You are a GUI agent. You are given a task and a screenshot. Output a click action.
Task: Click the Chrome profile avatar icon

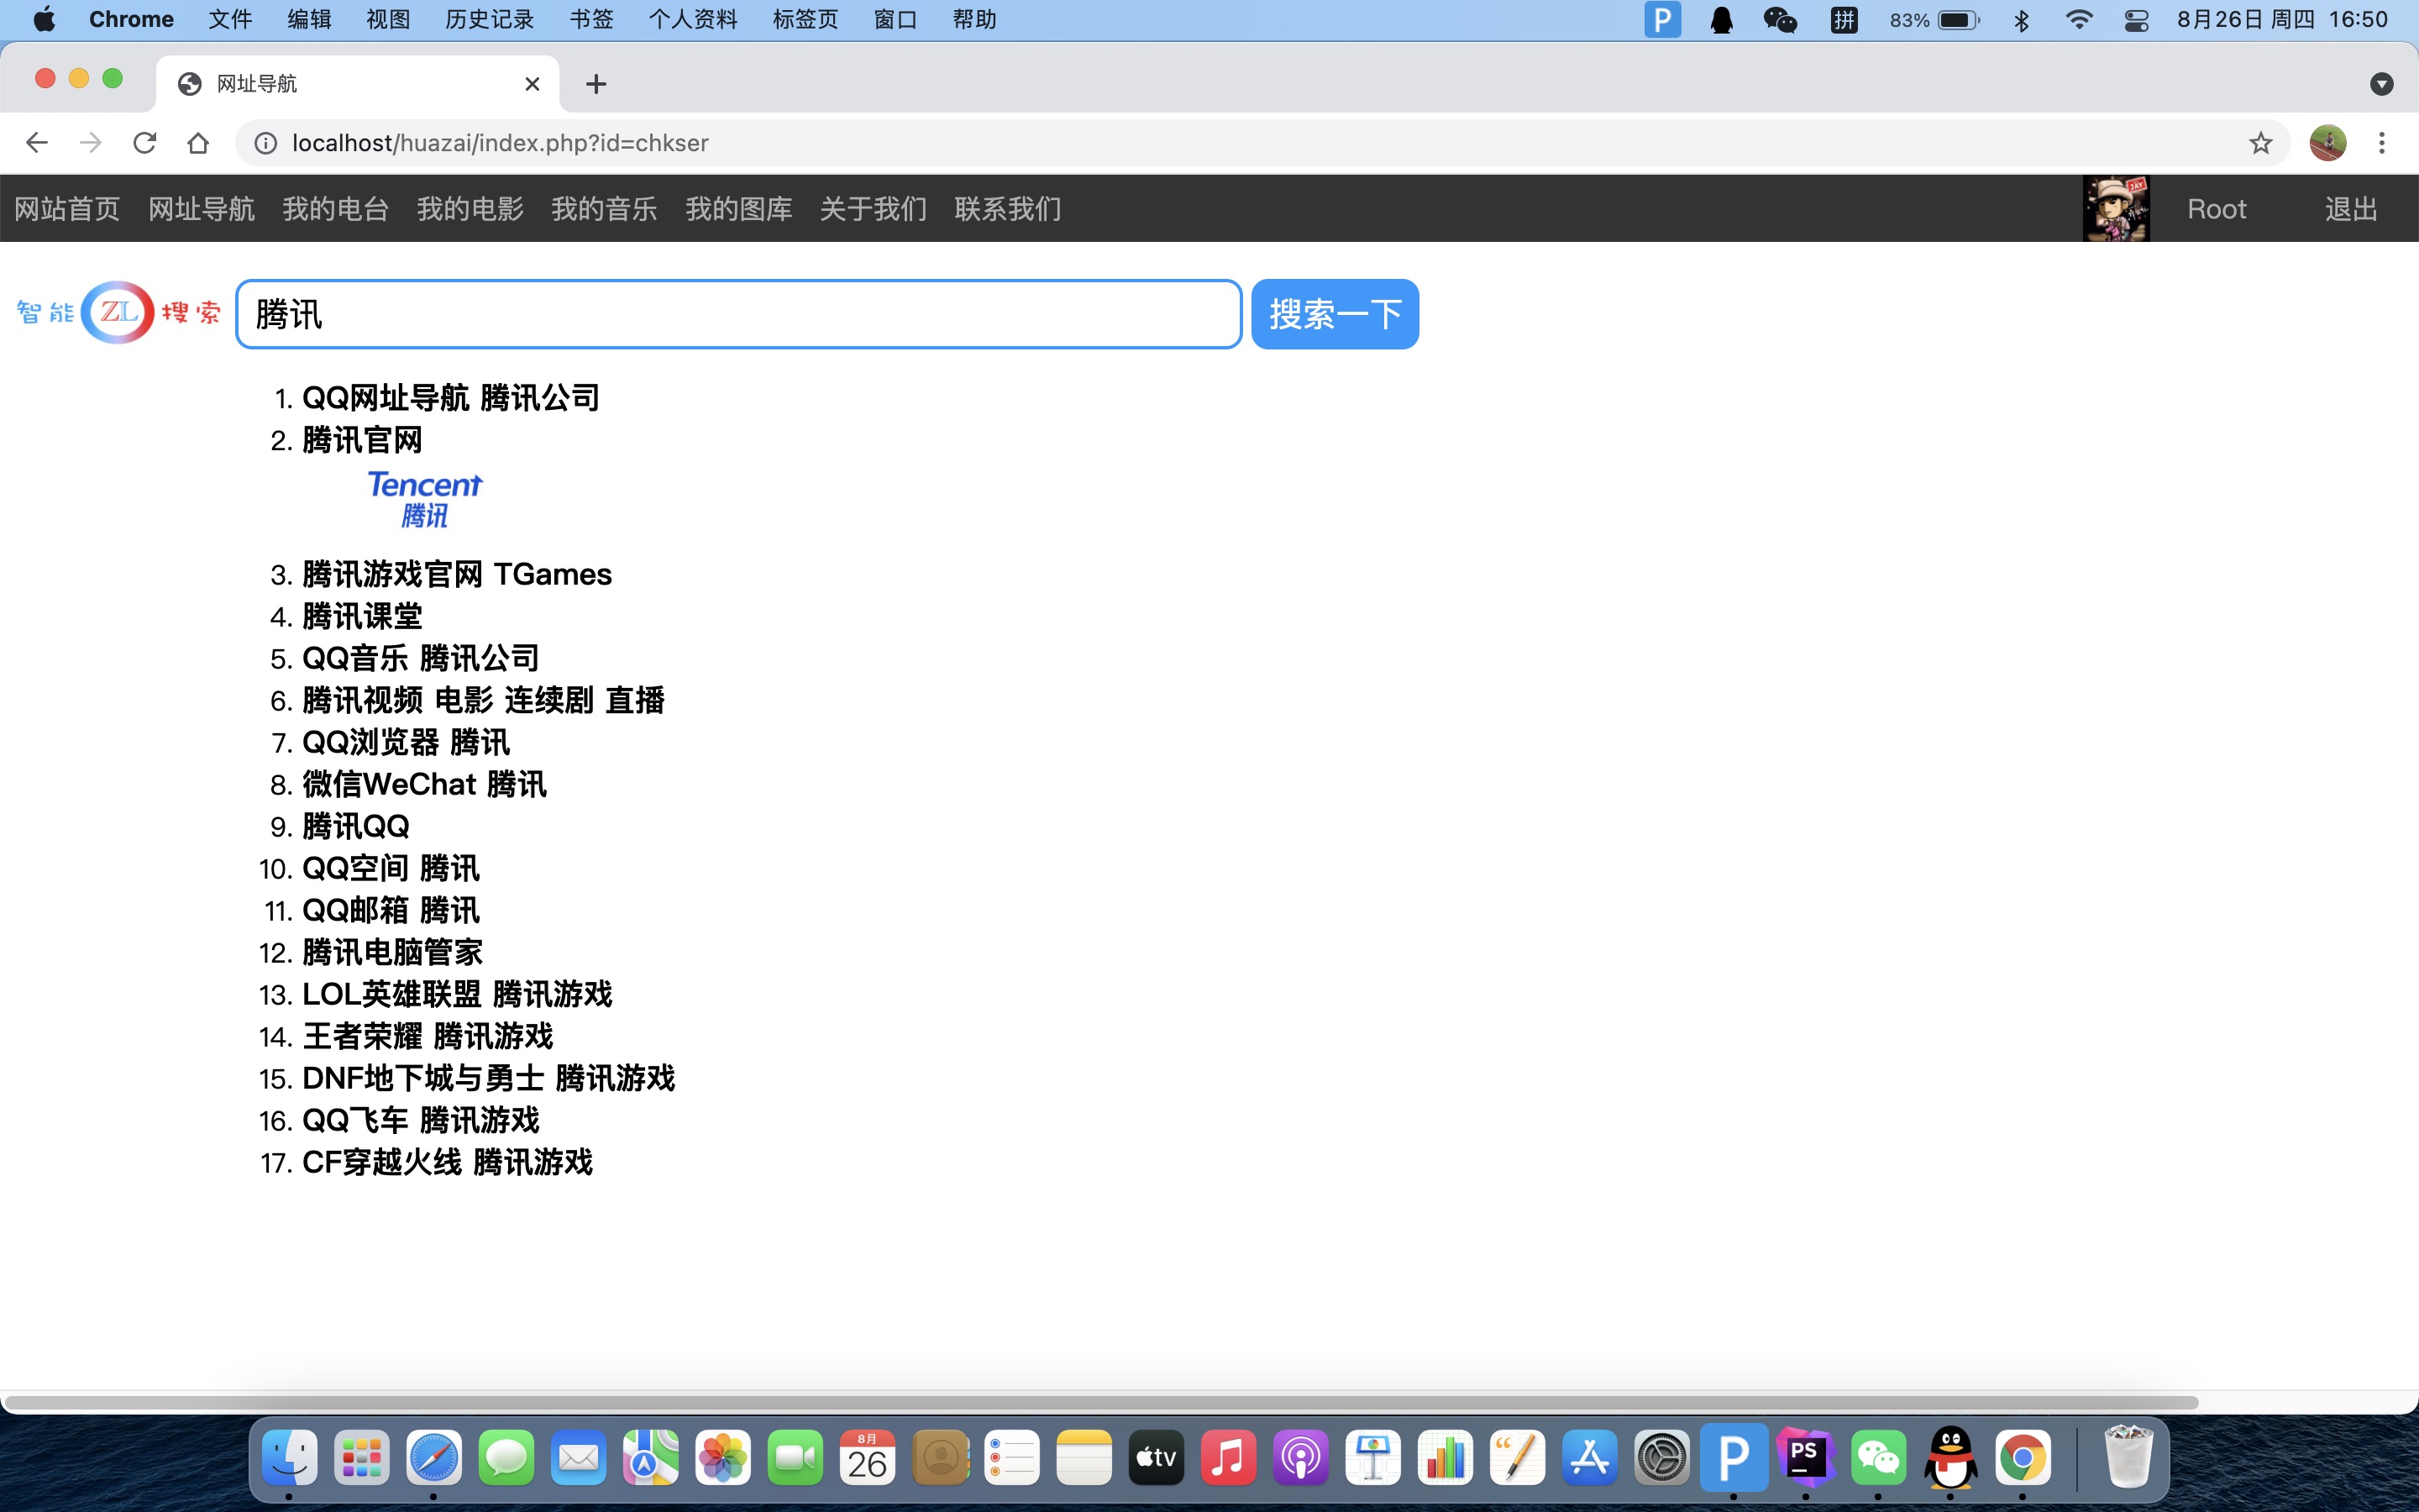click(2327, 143)
